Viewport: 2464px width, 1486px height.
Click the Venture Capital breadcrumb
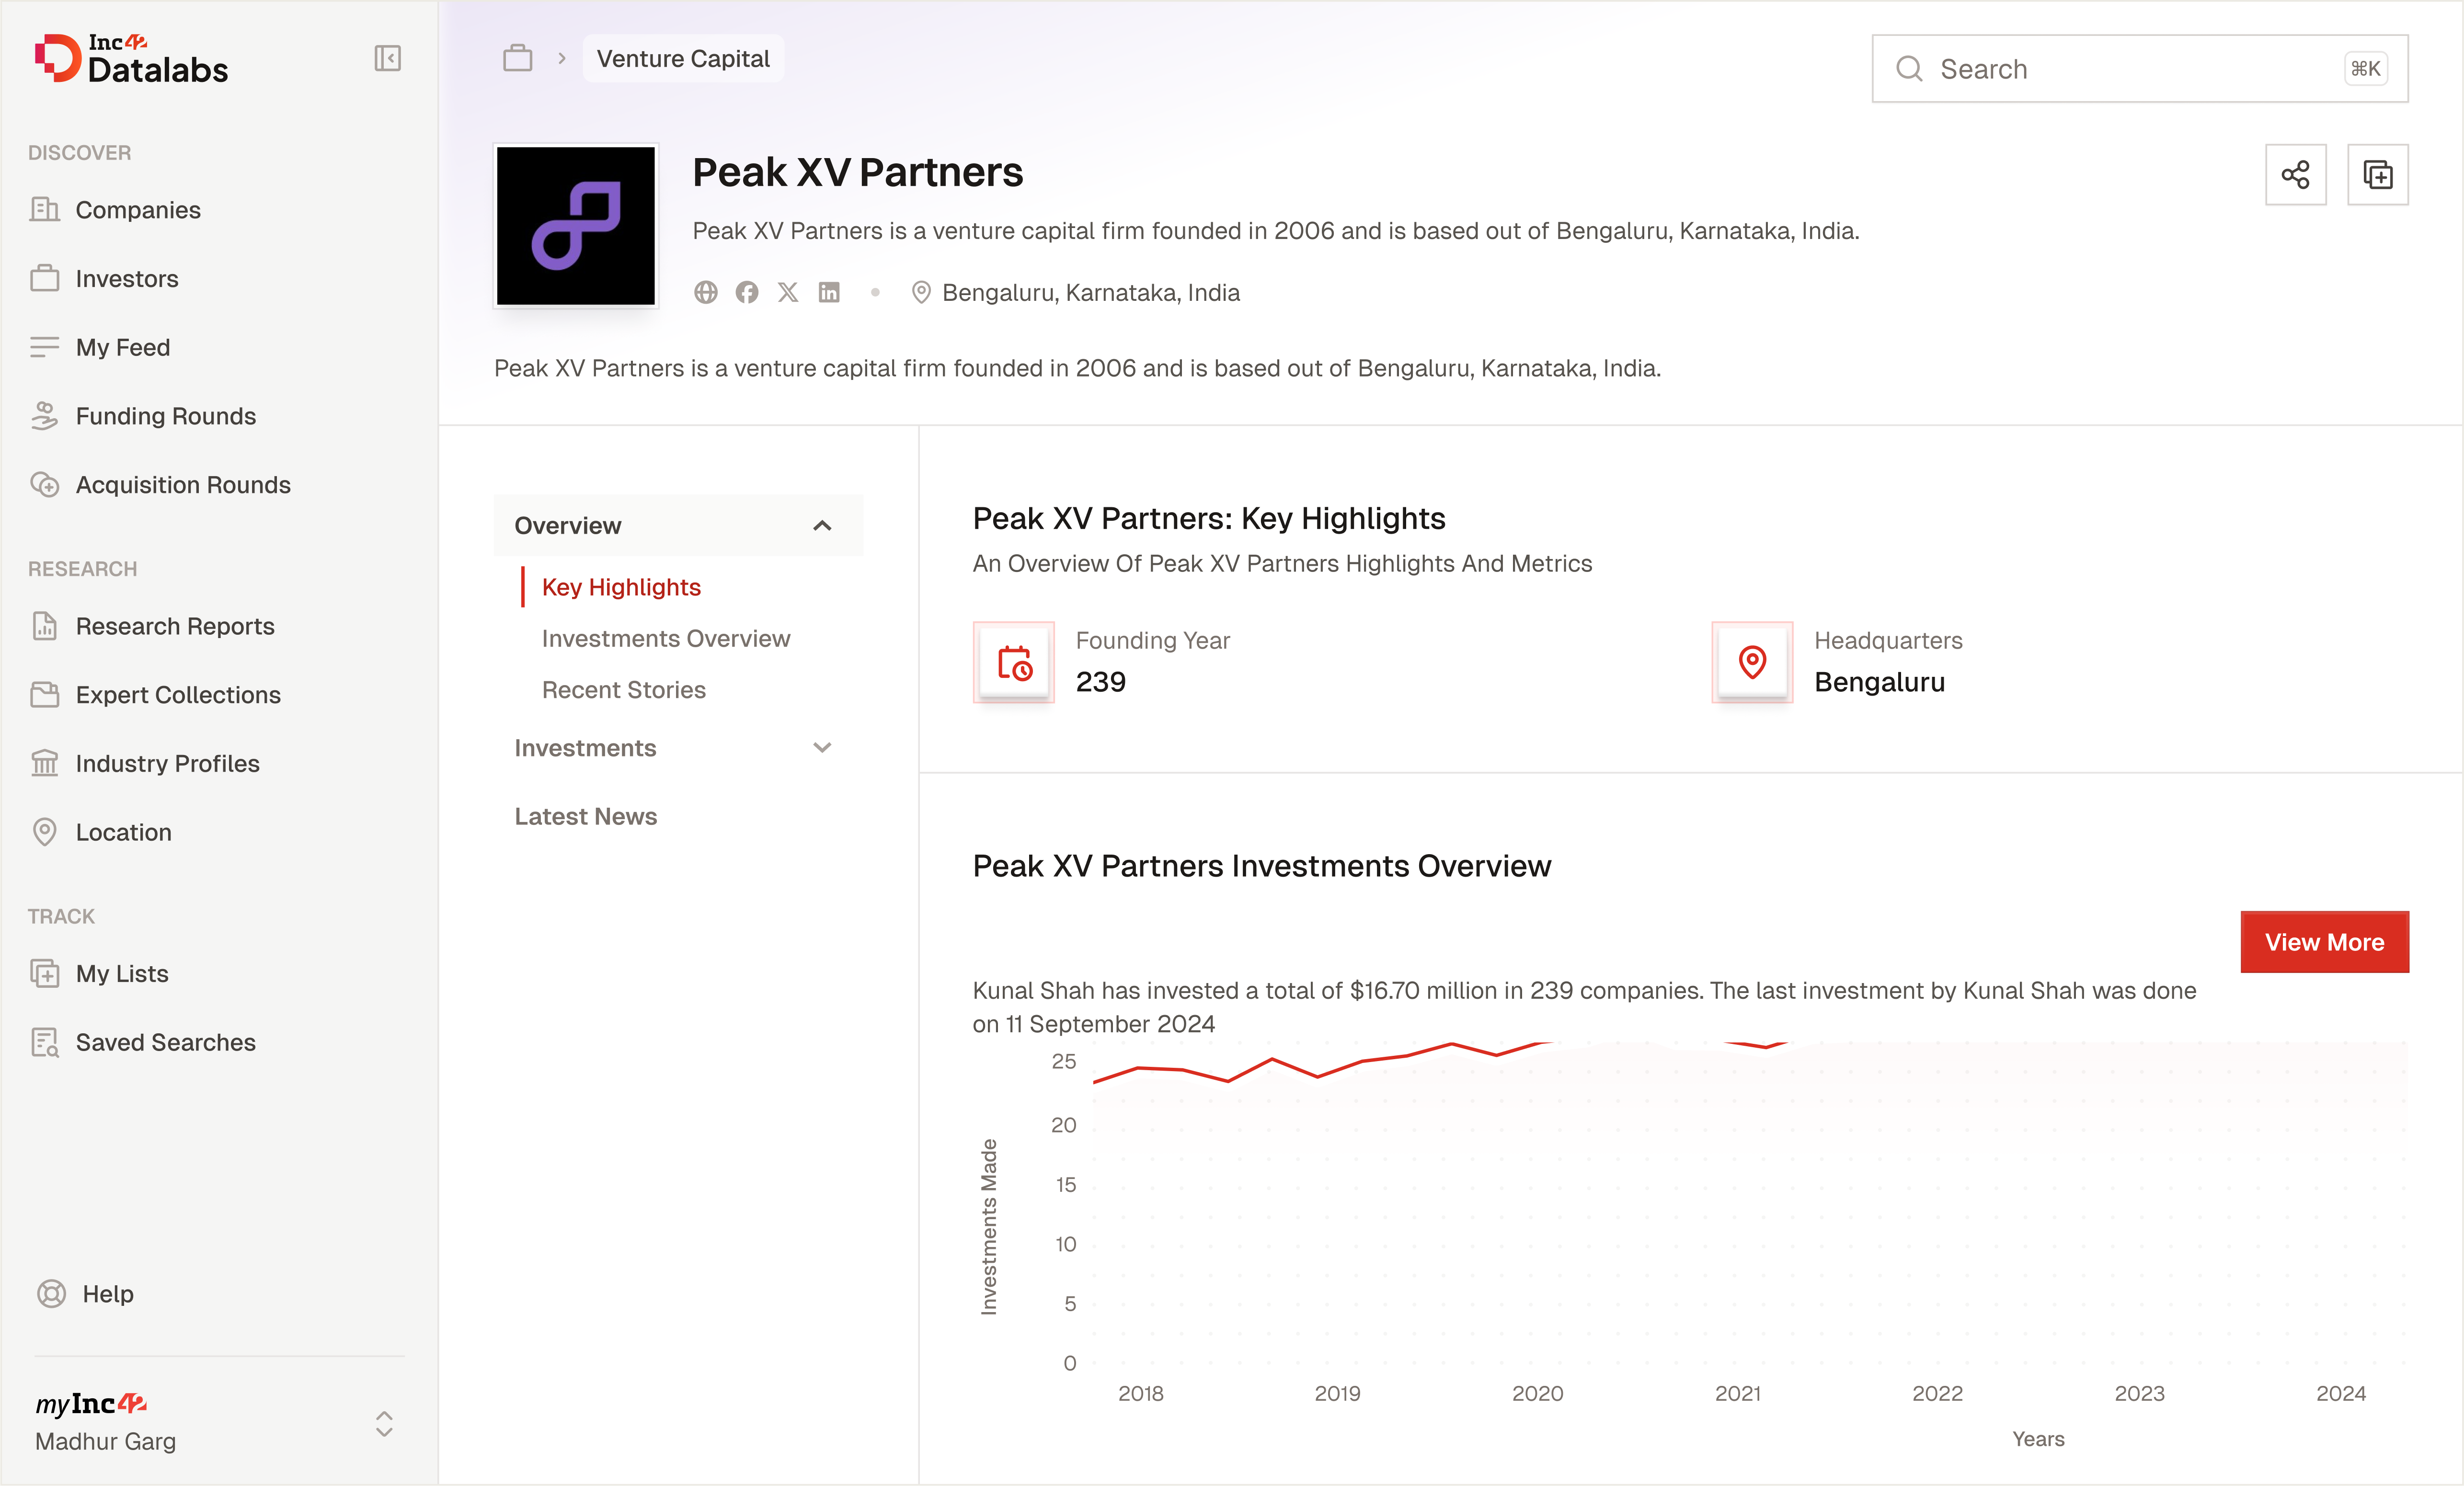683,59
